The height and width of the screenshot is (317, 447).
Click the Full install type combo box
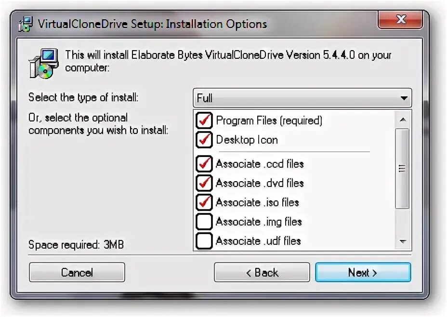[x=302, y=98]
